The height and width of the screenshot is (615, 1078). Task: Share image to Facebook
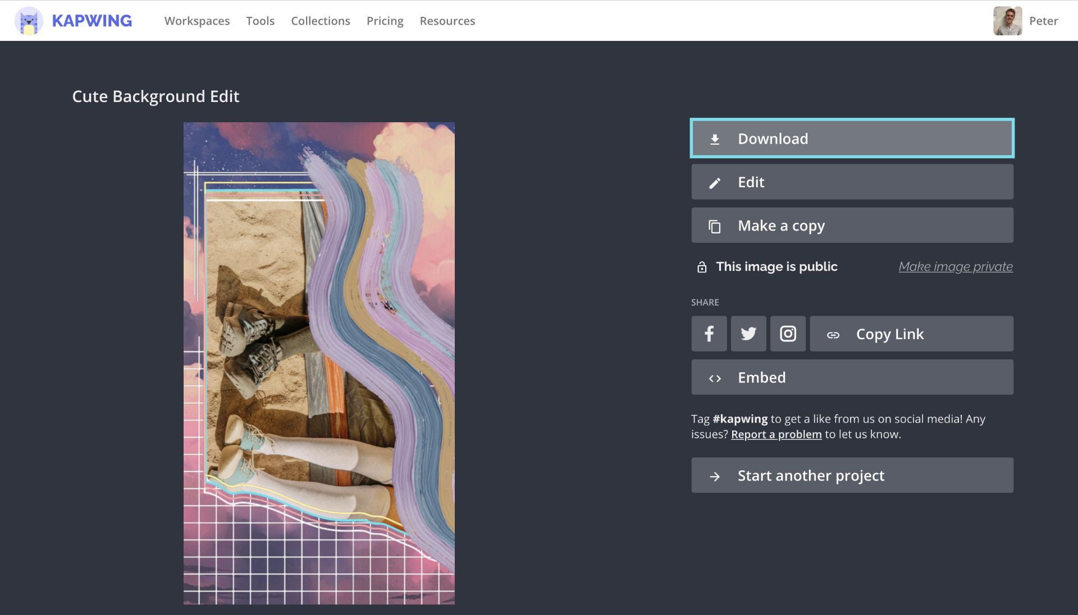point(709,334)
